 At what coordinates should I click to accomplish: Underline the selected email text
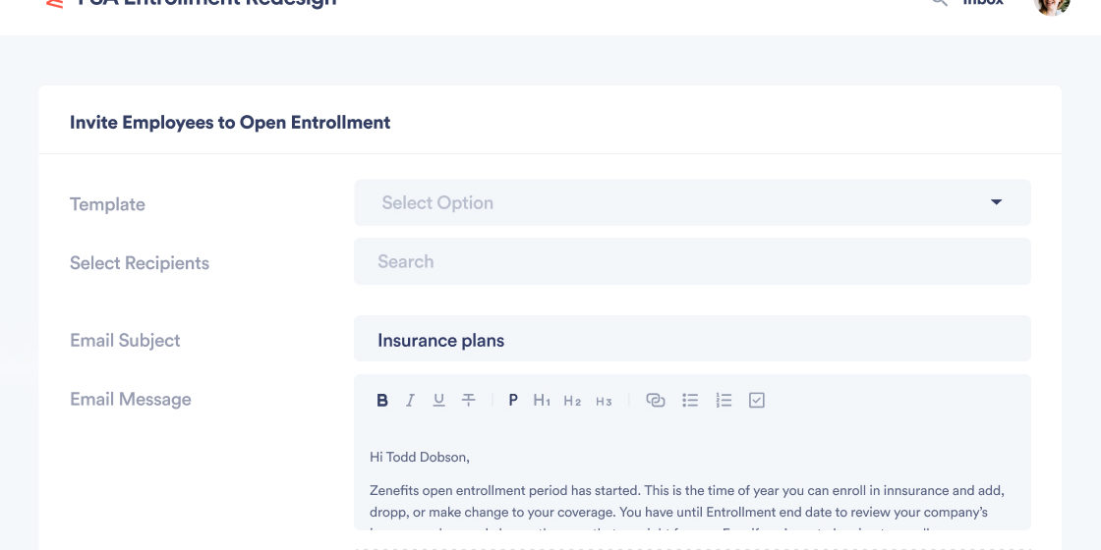pyautogui.click(x=438, y=400)
